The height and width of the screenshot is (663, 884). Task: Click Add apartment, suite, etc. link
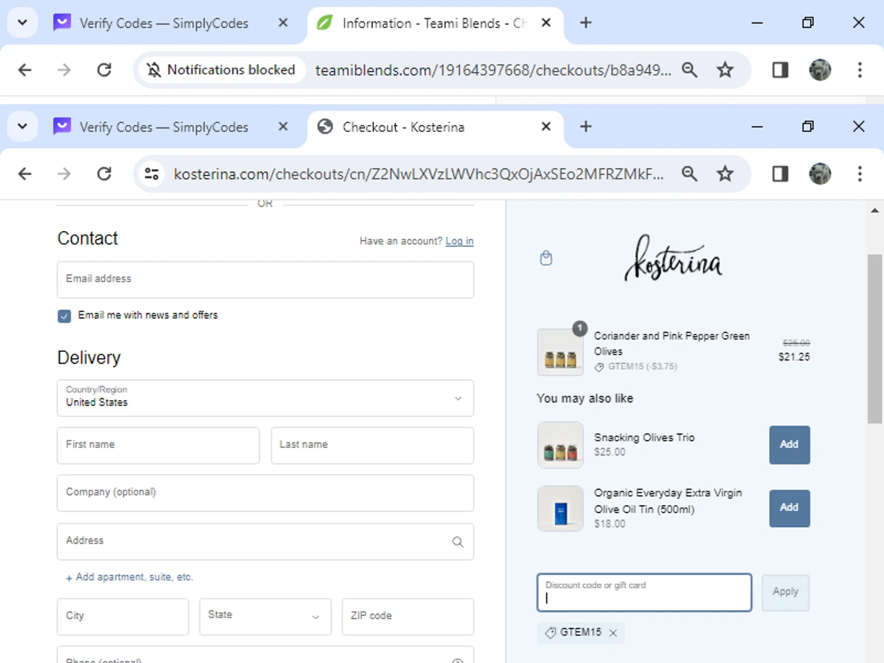(130, 577)
